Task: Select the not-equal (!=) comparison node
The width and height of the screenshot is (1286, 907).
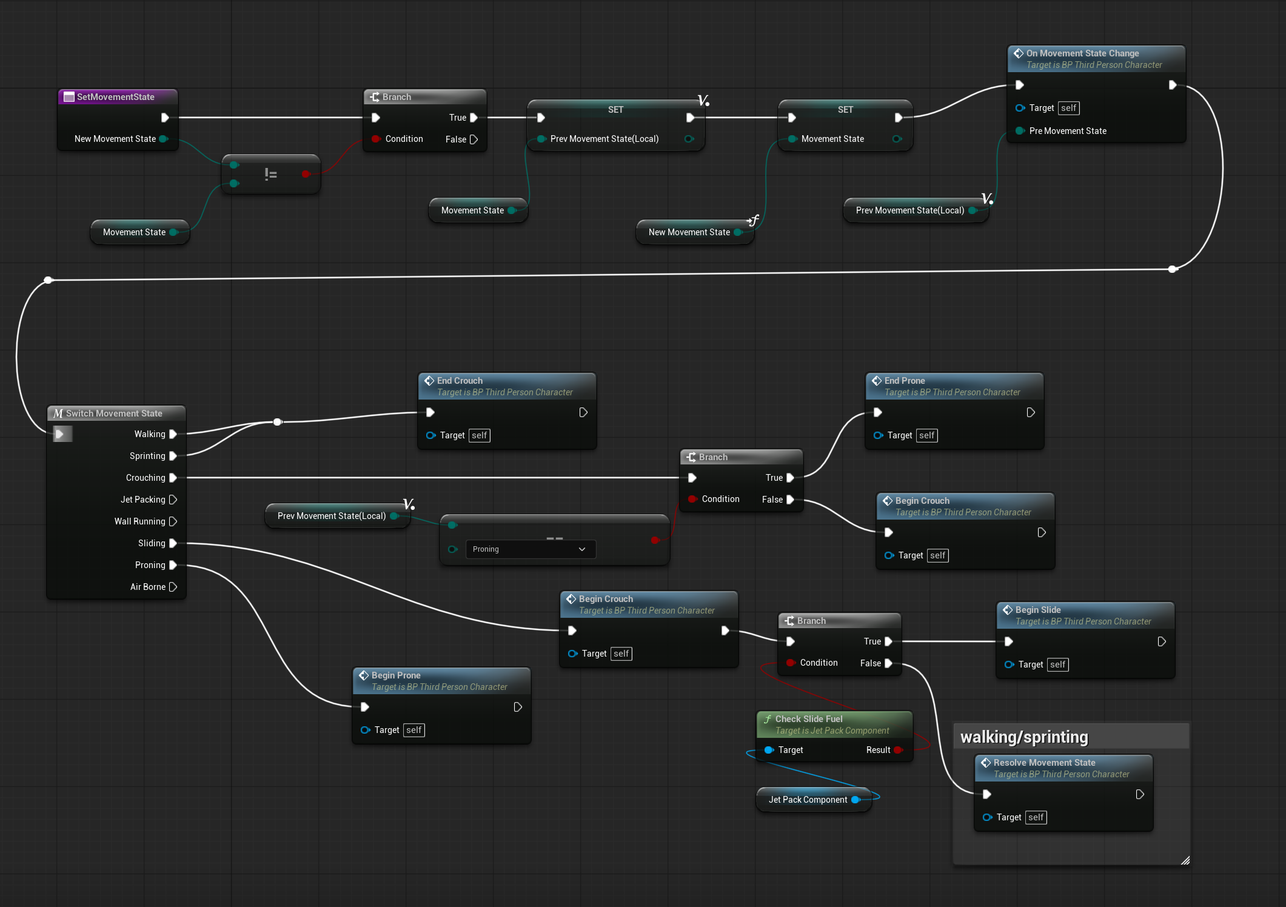Action: [x=270, y=174]
